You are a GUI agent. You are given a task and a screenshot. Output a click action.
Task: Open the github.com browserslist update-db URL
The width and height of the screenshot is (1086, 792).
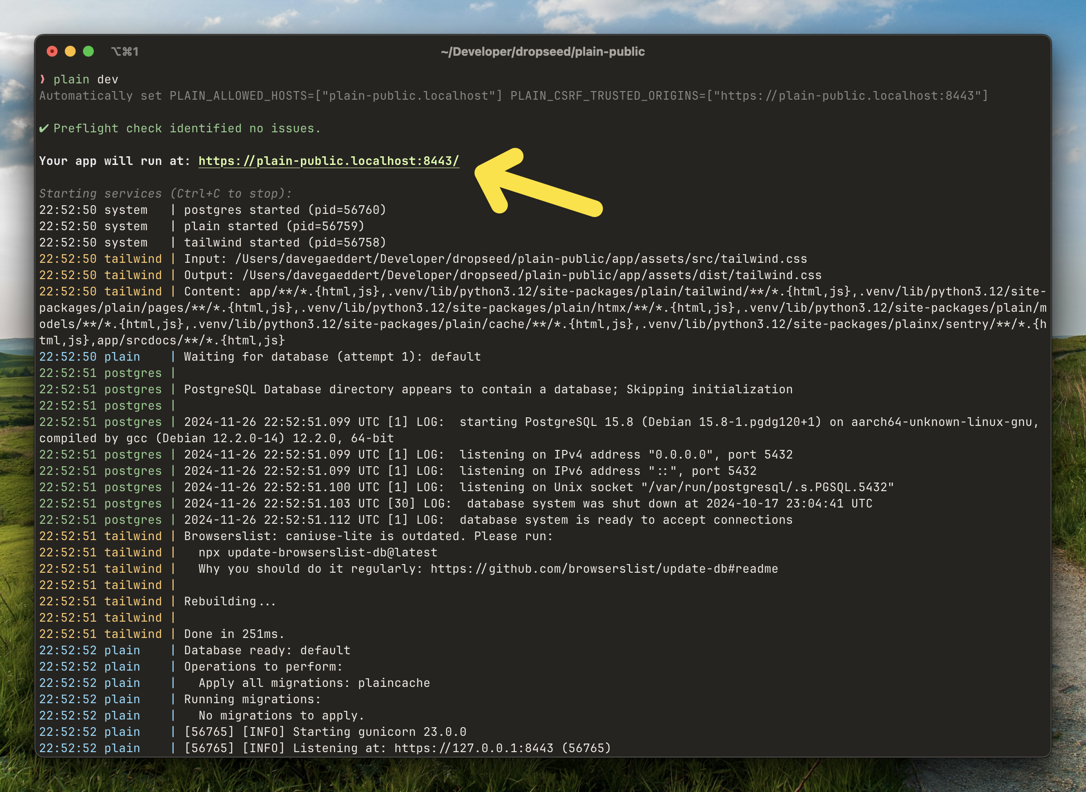[604, 569]
